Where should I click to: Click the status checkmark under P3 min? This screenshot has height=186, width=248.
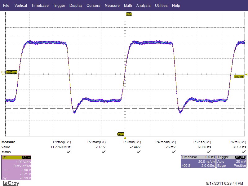pyautogui.click(x=139, y=152)
